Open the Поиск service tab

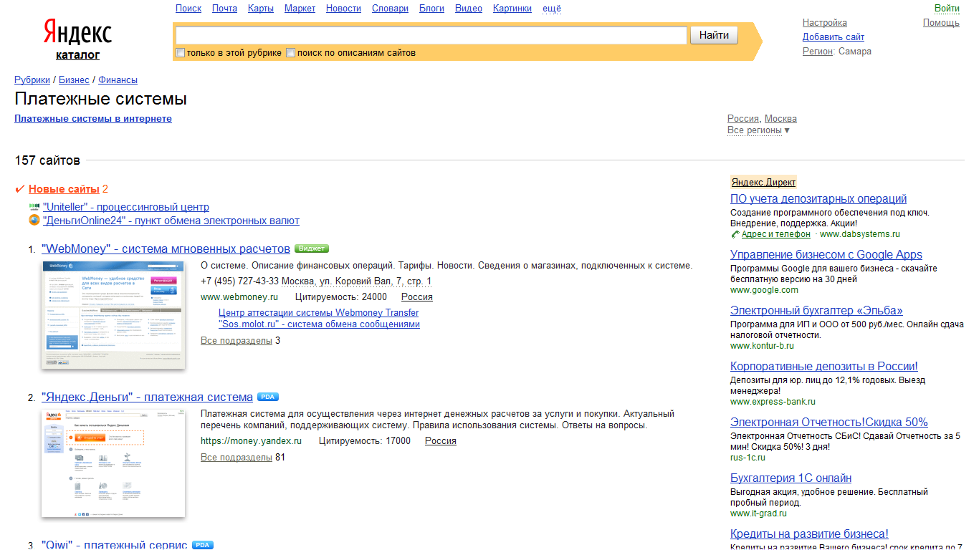[x=188, y=9]
